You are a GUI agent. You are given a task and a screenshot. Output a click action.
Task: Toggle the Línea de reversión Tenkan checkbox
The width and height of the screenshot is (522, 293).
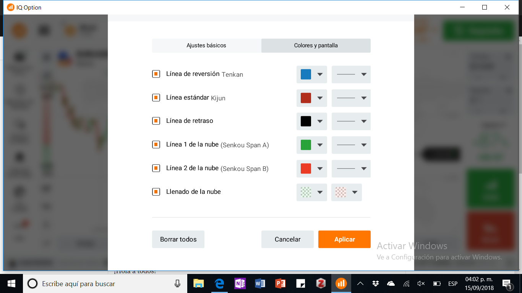[x=156, y=74]
